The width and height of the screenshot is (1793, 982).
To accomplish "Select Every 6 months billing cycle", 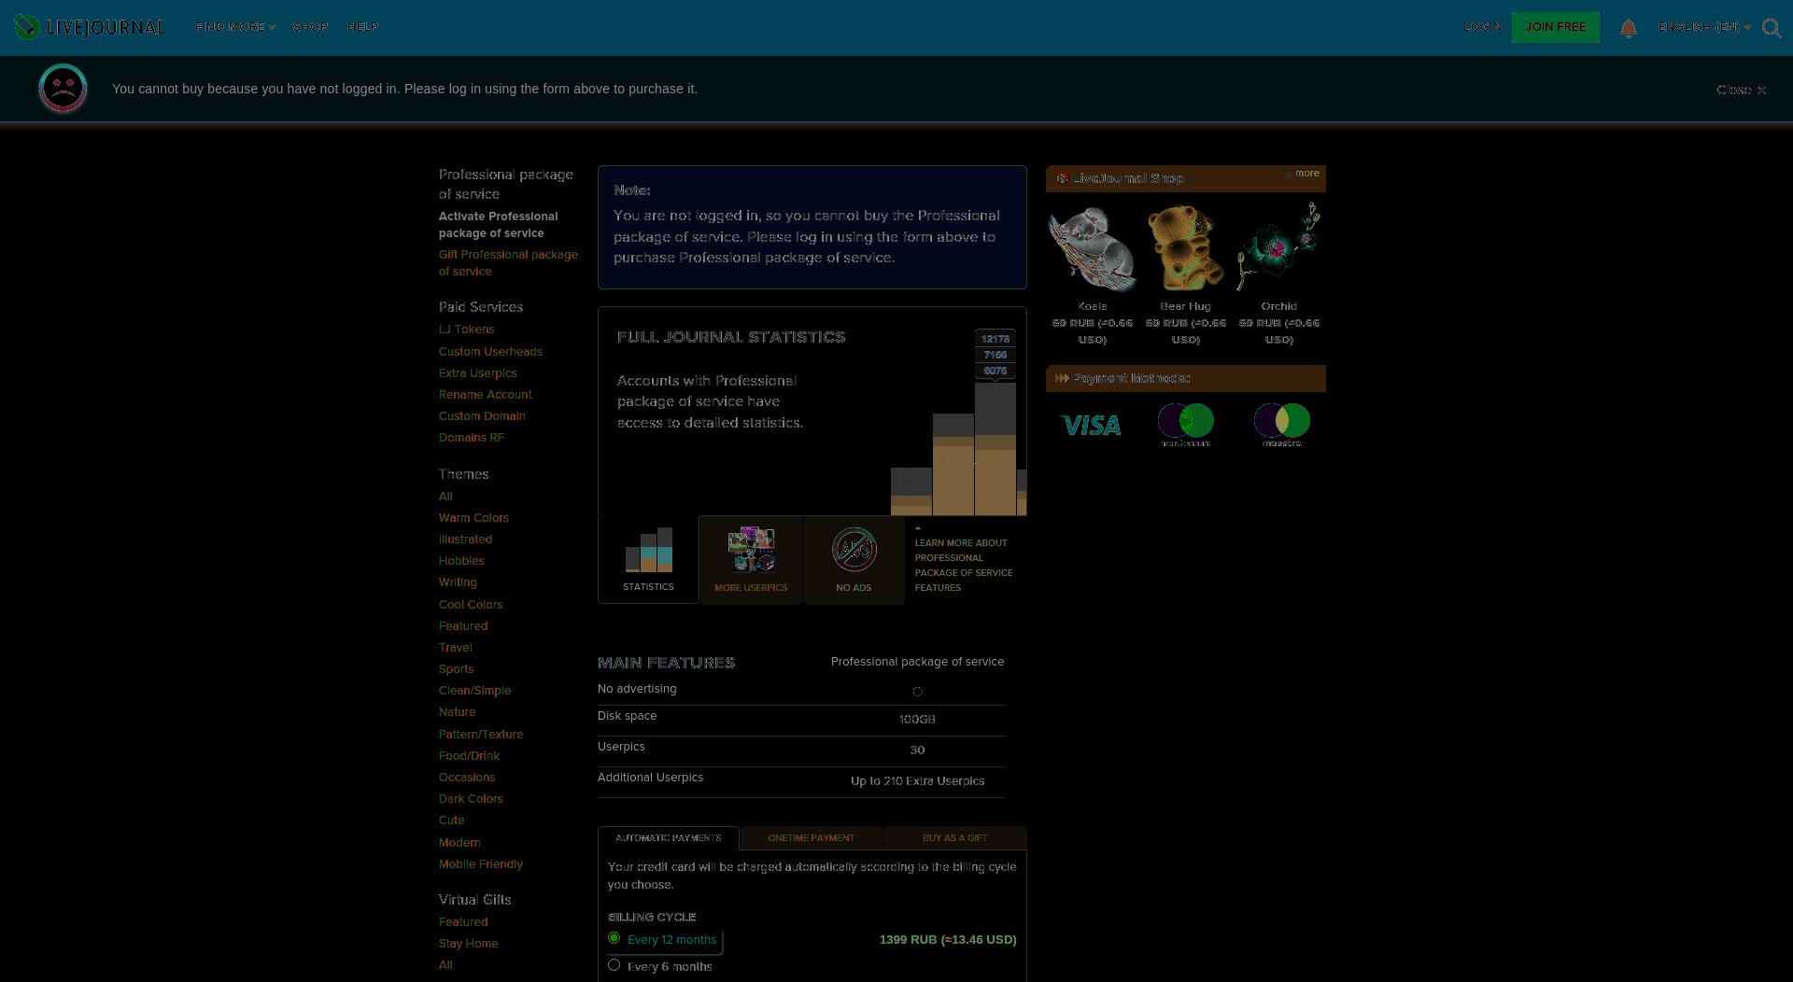I will click(x=614, y=965).
